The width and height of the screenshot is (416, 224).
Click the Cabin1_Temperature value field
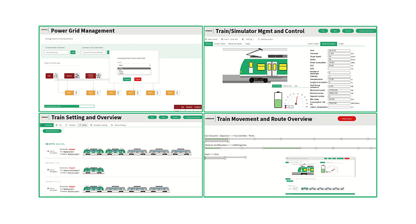click(339, 107)
